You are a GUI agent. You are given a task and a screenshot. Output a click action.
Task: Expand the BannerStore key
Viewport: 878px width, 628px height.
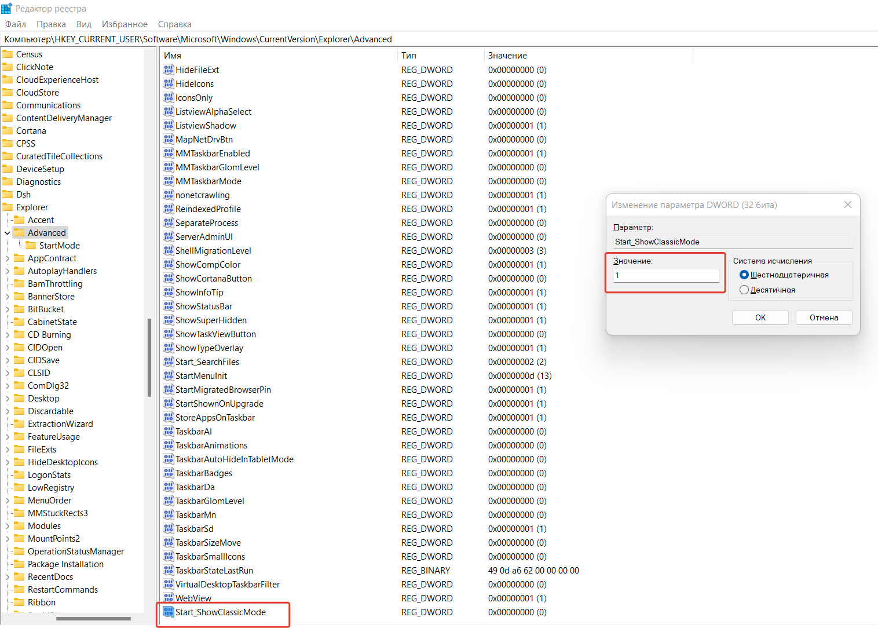(8, 297)
